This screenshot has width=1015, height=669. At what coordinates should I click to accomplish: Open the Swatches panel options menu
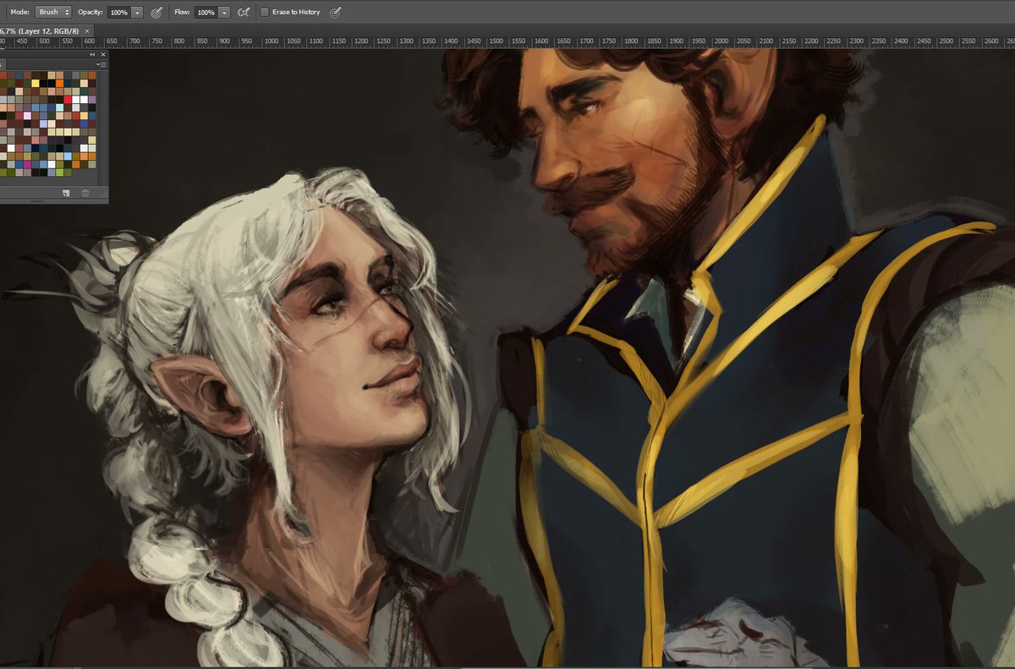[101, 64]
